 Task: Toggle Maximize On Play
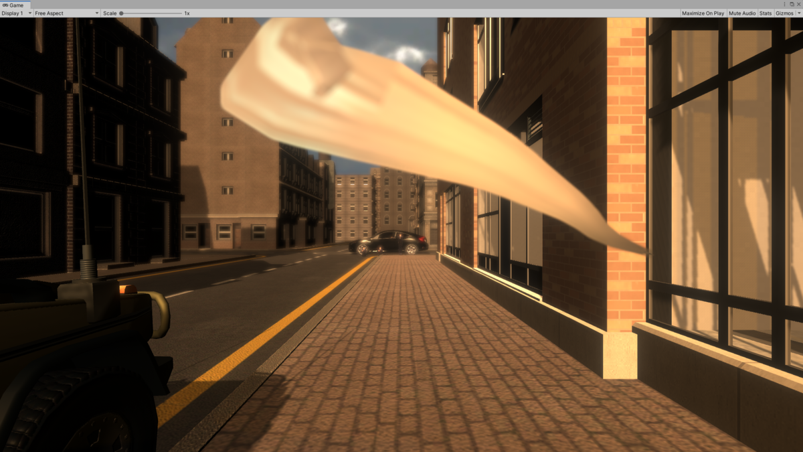click(x=703, y=13)
